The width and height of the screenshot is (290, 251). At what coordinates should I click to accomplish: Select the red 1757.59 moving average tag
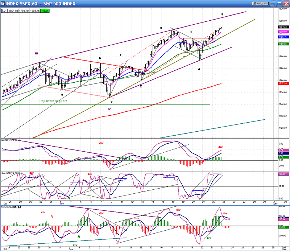[283, 83]
